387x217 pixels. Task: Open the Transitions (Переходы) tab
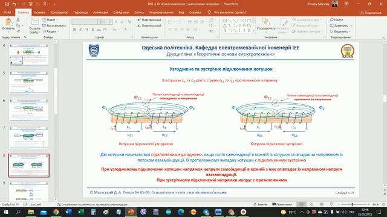80,12
